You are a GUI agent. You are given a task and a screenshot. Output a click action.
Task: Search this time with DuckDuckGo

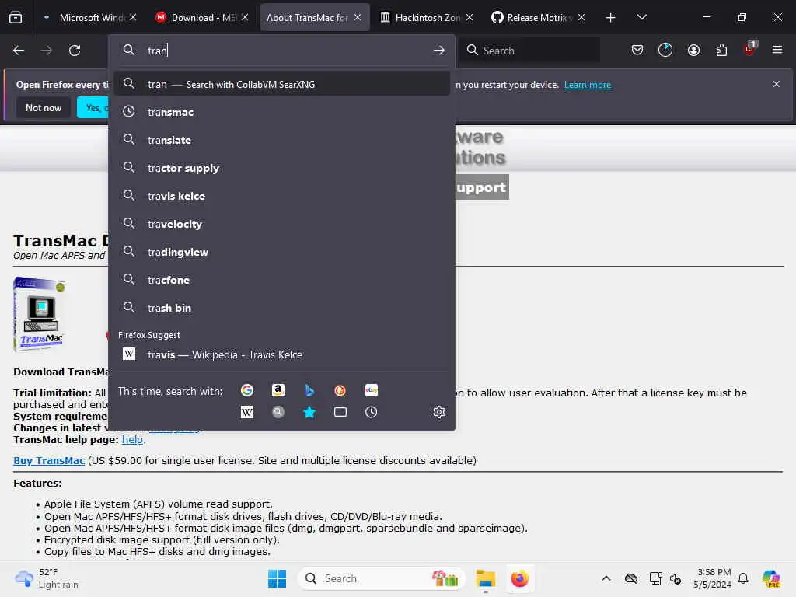tap(340, 390)
